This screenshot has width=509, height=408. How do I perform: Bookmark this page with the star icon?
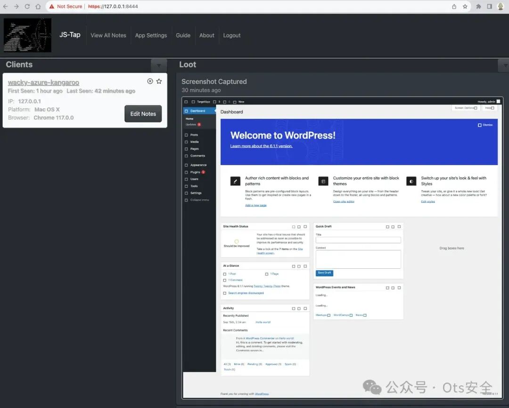(465, 7)
